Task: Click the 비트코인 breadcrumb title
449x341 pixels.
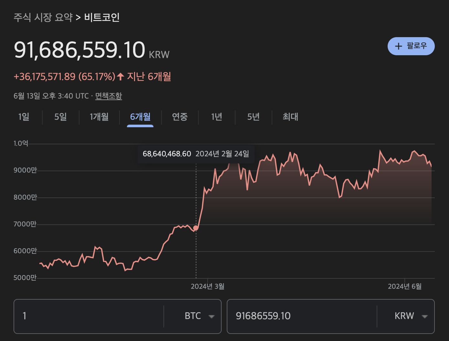Action: [102, 17]
